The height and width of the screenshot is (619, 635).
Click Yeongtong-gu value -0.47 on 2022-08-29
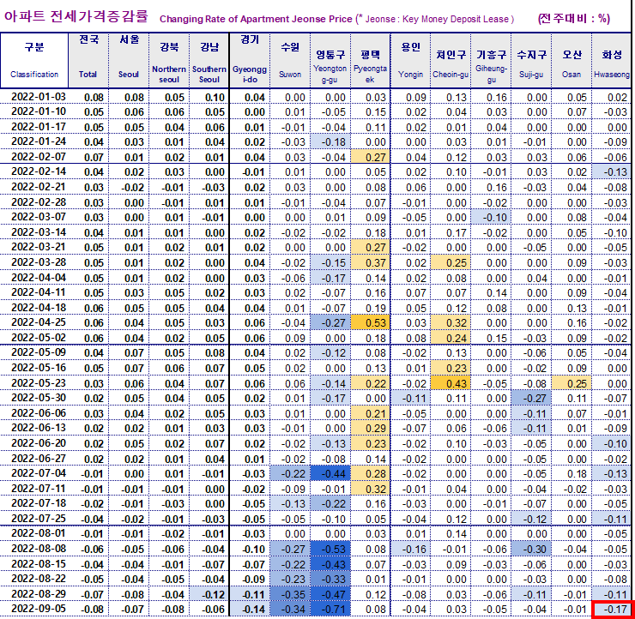[330, 594]
